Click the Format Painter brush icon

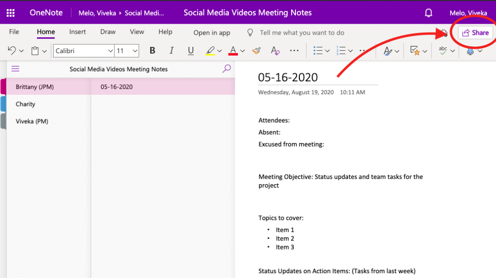(x=257, y=51)
